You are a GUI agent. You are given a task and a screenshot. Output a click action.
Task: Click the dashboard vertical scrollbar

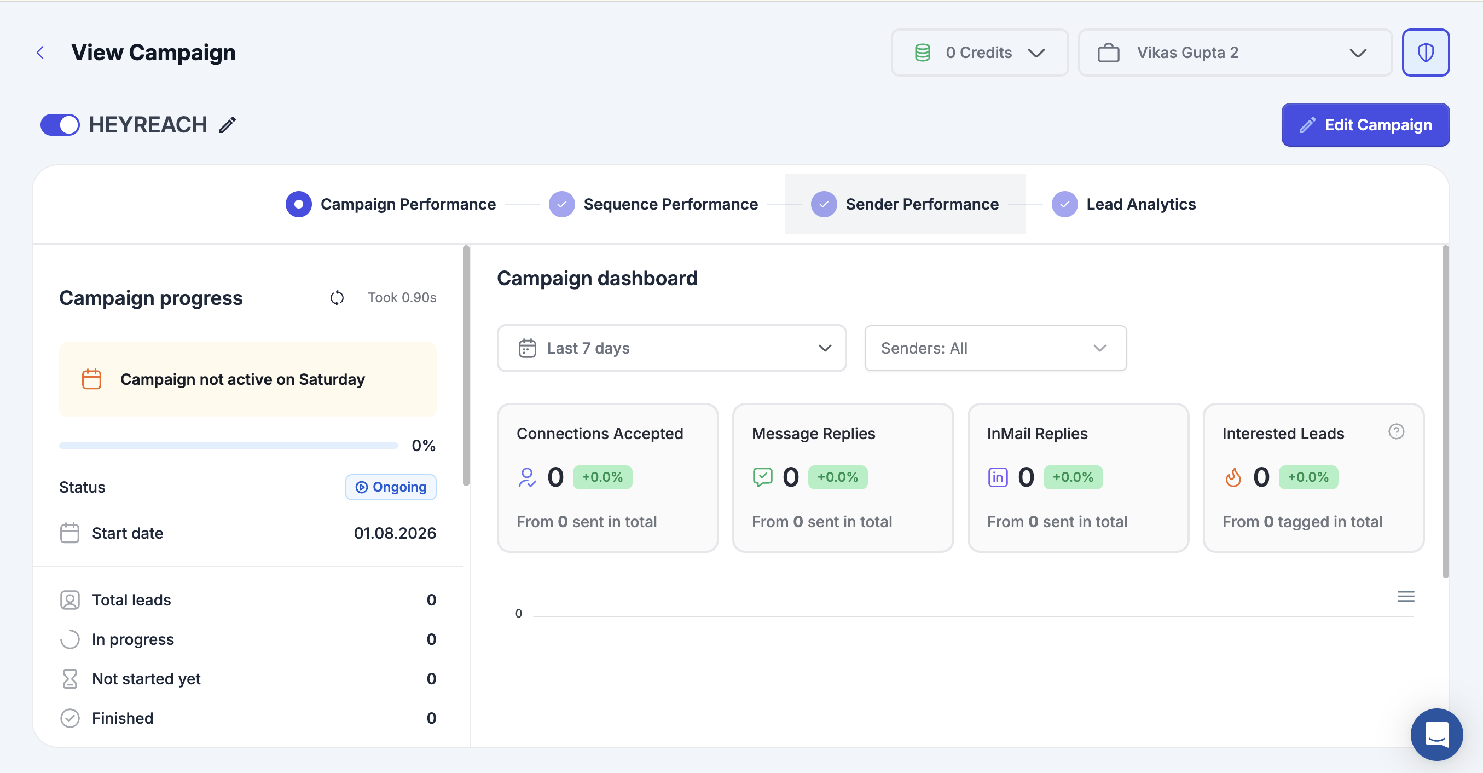click(x=1445, y=412)
